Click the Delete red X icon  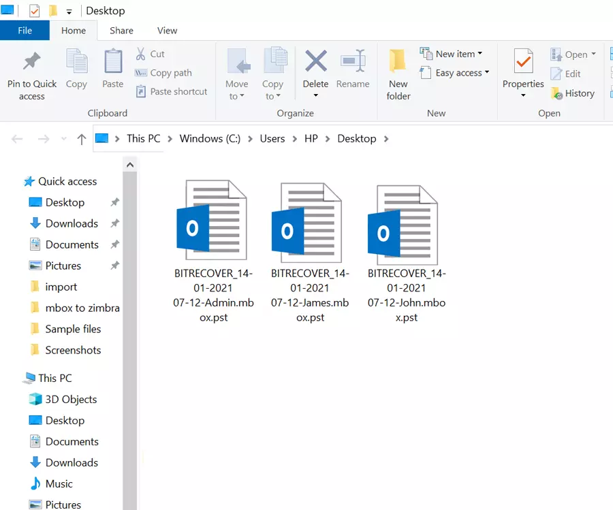pos(315,61)
